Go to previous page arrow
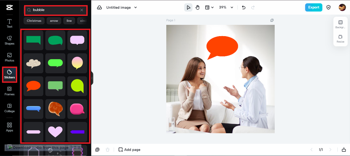350x156 pixels. point(311,149)
